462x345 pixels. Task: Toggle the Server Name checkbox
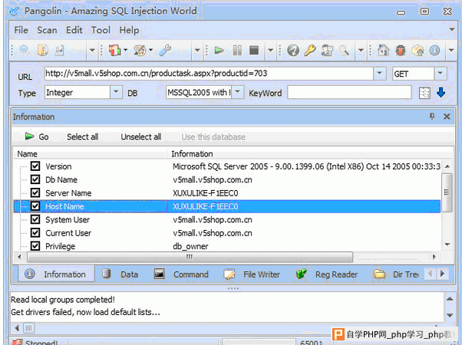35,192
